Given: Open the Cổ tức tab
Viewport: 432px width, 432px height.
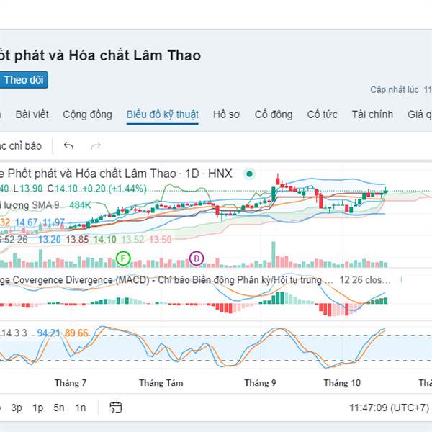Looking at the screenshot, I should (x=322, y=114).
